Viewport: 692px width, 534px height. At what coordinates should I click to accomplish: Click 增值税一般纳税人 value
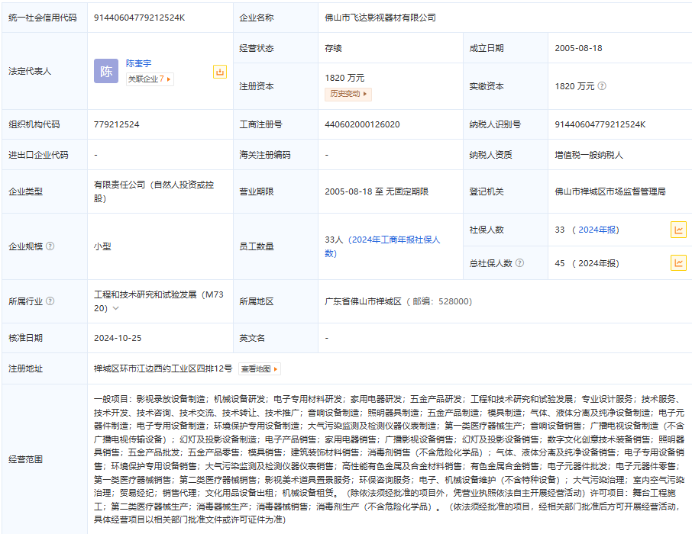pyautogui.click(x=589, y=155)
